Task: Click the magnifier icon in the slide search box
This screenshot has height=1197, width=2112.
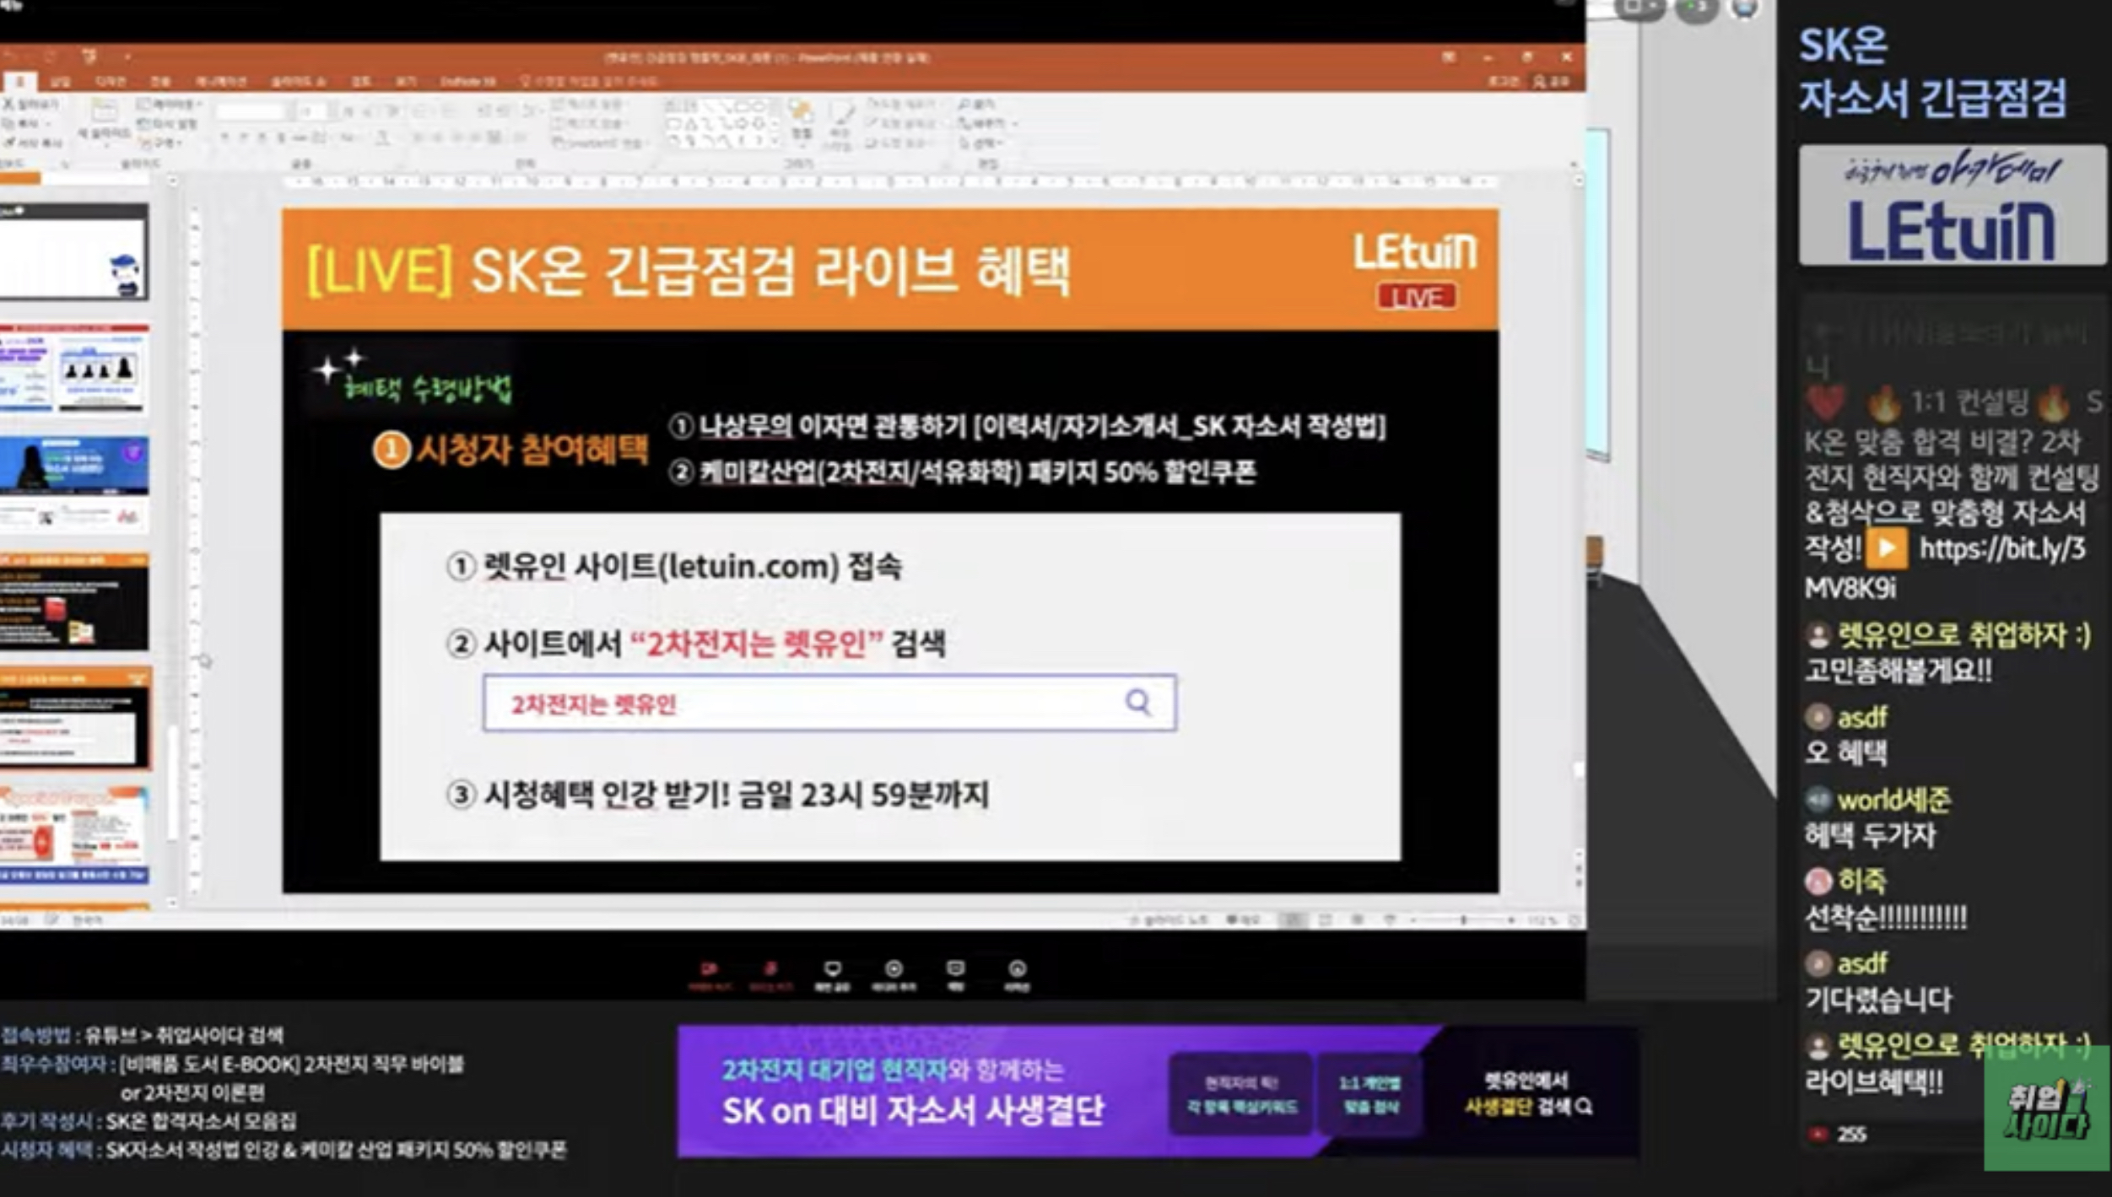Action: pos(1137,702)
